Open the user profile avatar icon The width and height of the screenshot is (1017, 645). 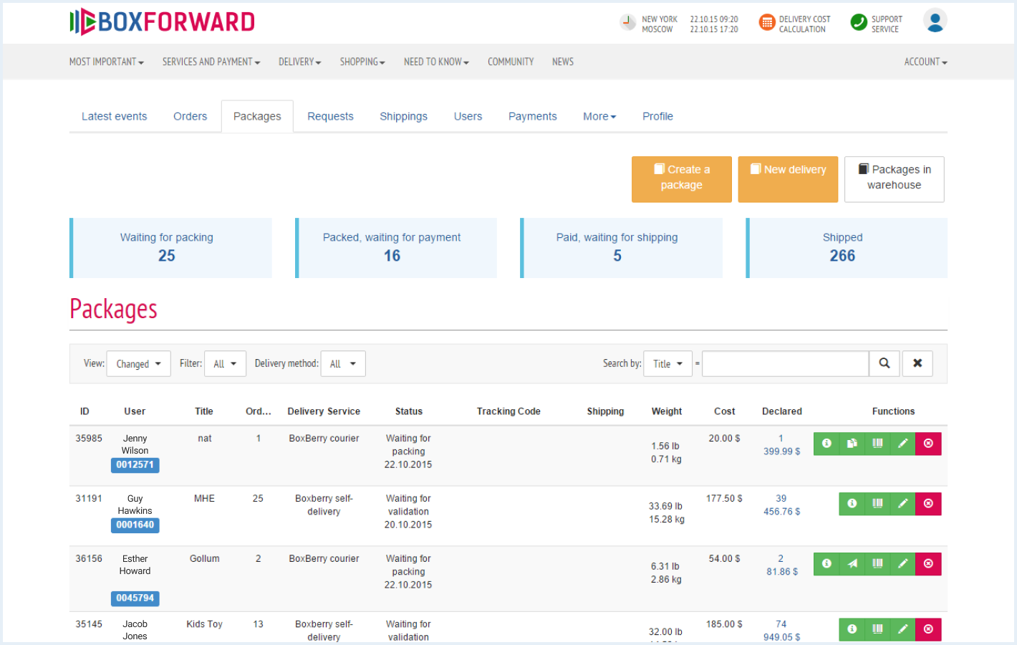tap(935, 21)
